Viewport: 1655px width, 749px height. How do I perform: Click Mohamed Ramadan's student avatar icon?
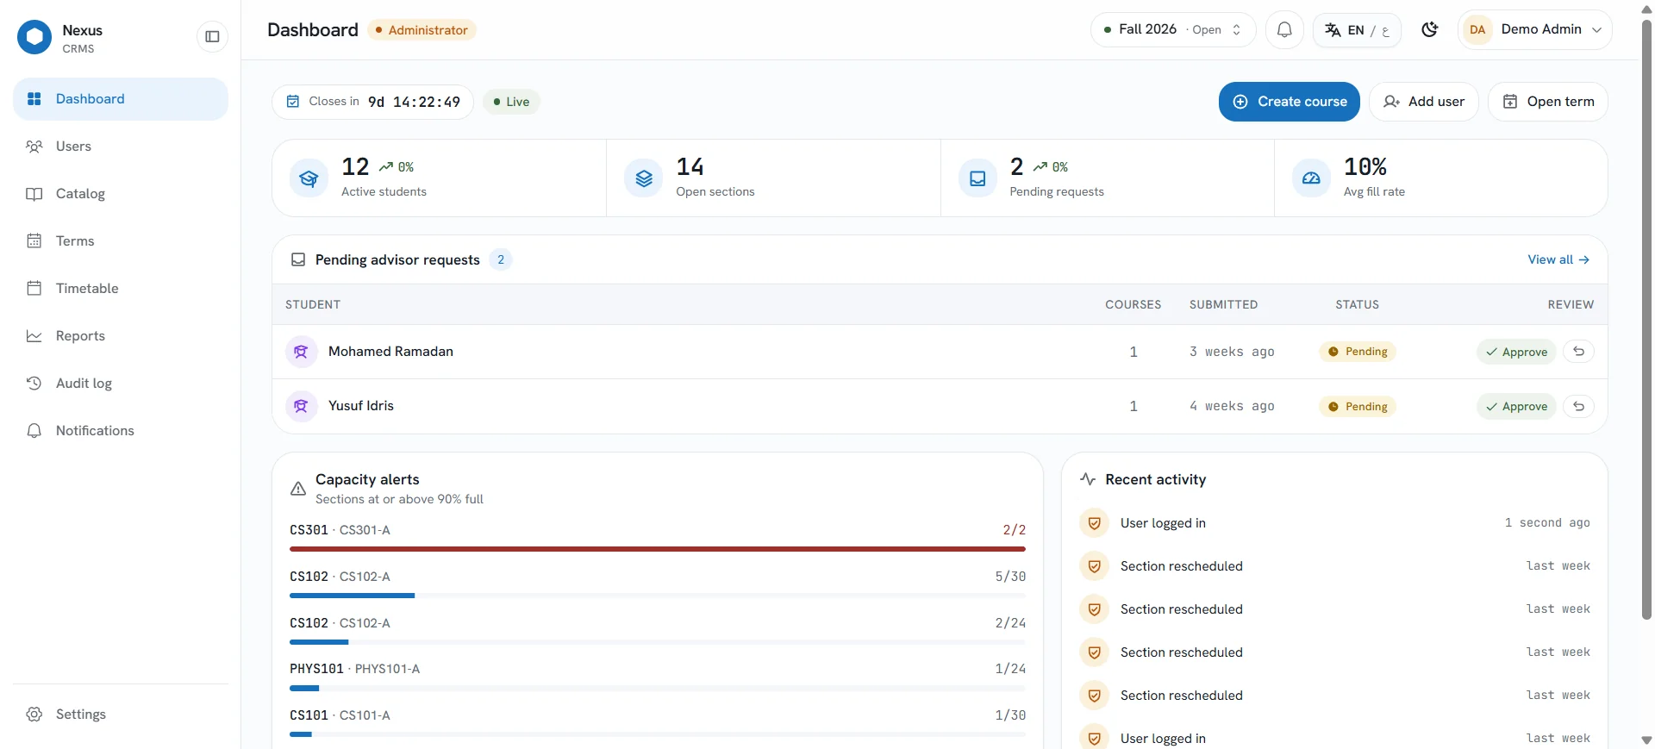tap(301, 352)
